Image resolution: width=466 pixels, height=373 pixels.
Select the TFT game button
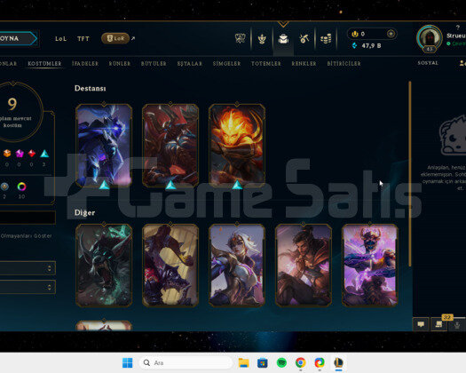click(83, 39)
